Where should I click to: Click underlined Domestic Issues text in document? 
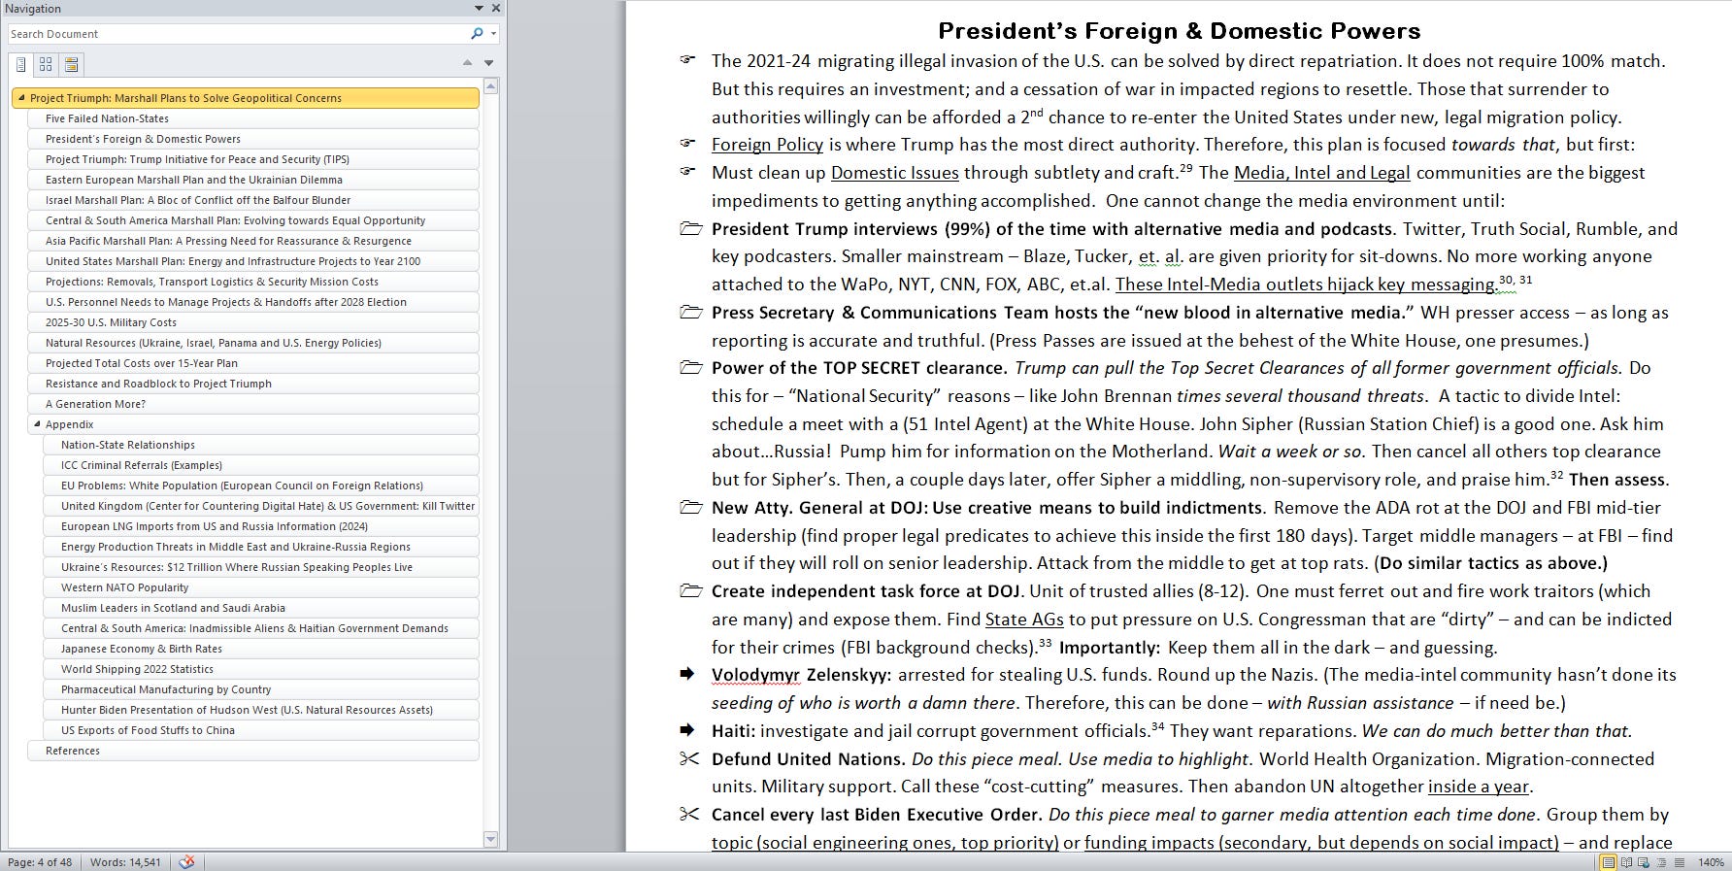894,173
